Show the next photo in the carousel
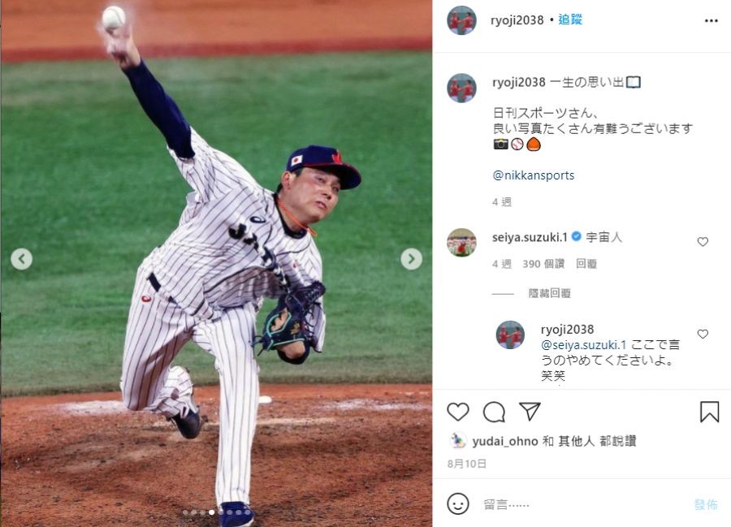 tap(411, 258)
